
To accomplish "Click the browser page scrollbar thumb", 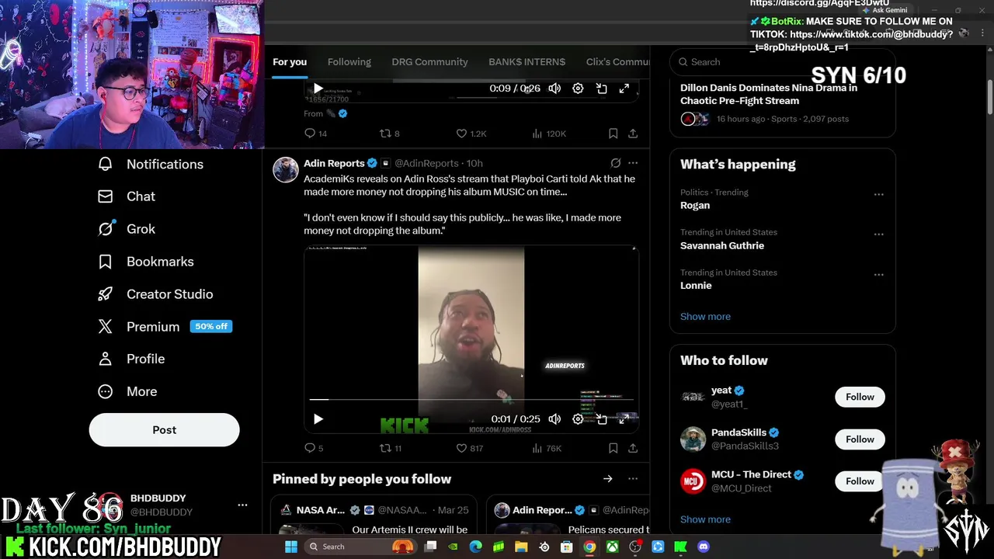I will tap(990, 97).
